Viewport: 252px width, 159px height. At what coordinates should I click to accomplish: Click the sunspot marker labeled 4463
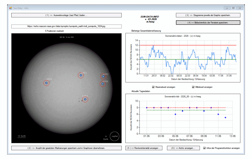pos(81,75)
